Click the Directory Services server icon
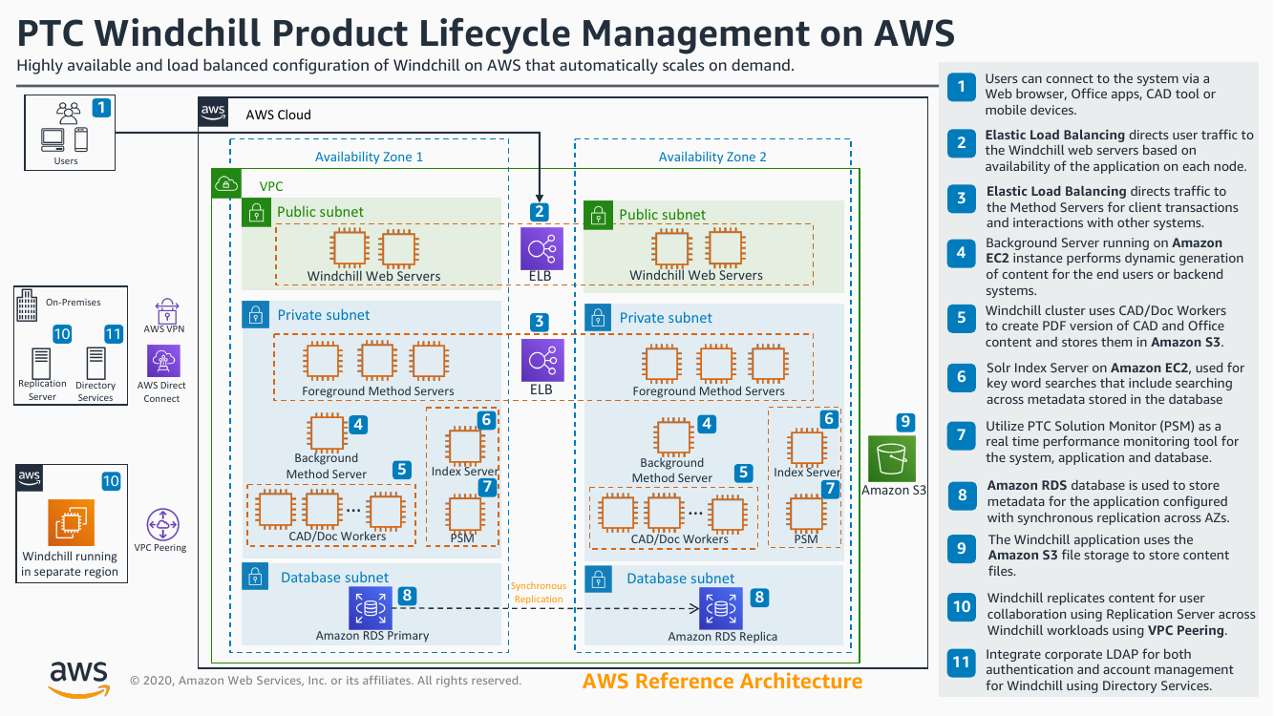 96,363
